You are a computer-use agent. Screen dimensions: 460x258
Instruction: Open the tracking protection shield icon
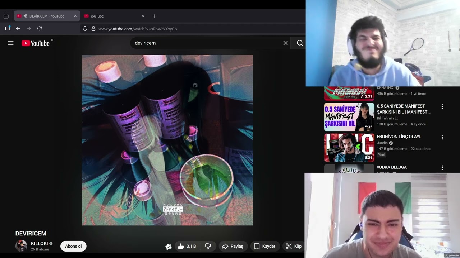tap(85, 29)
